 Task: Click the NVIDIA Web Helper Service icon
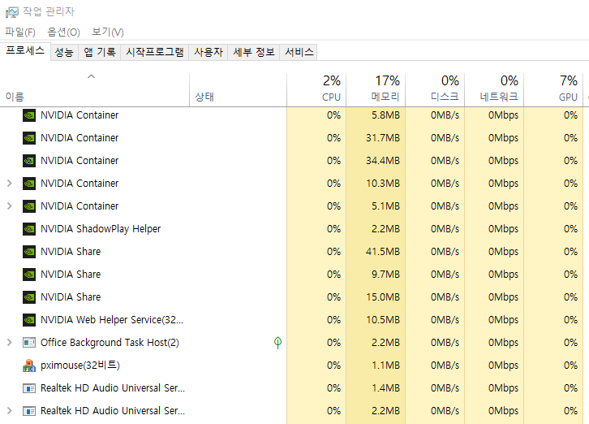(29, 320)
